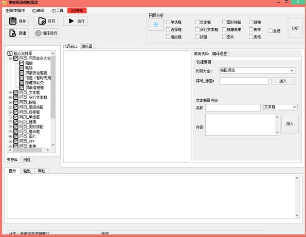The image size is (306, 237).
Task: Enable the 单选框 checkbox
Action: pos(168,22)
